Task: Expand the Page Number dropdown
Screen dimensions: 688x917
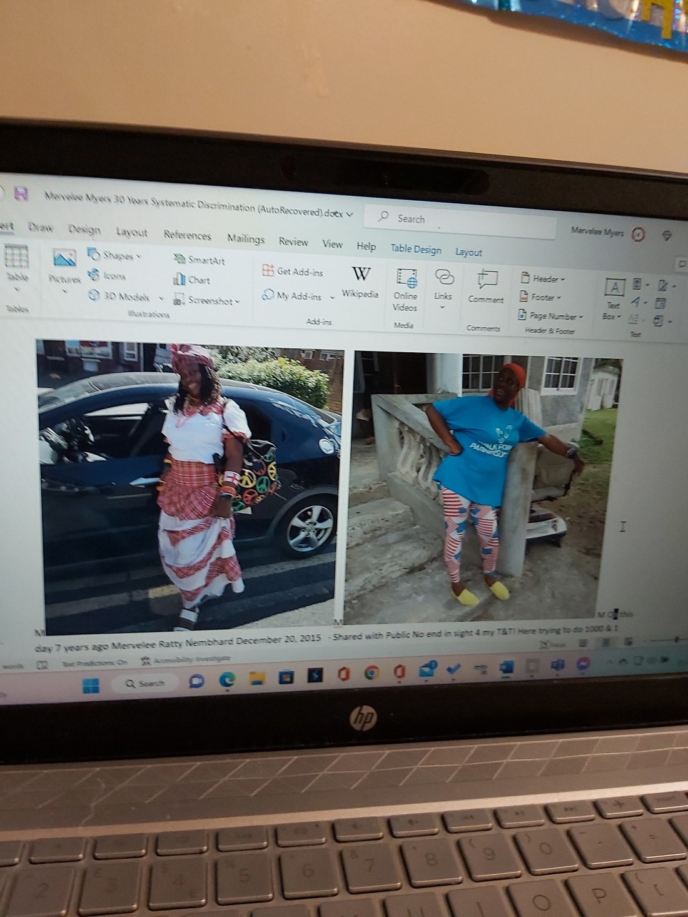Action: 551,316
